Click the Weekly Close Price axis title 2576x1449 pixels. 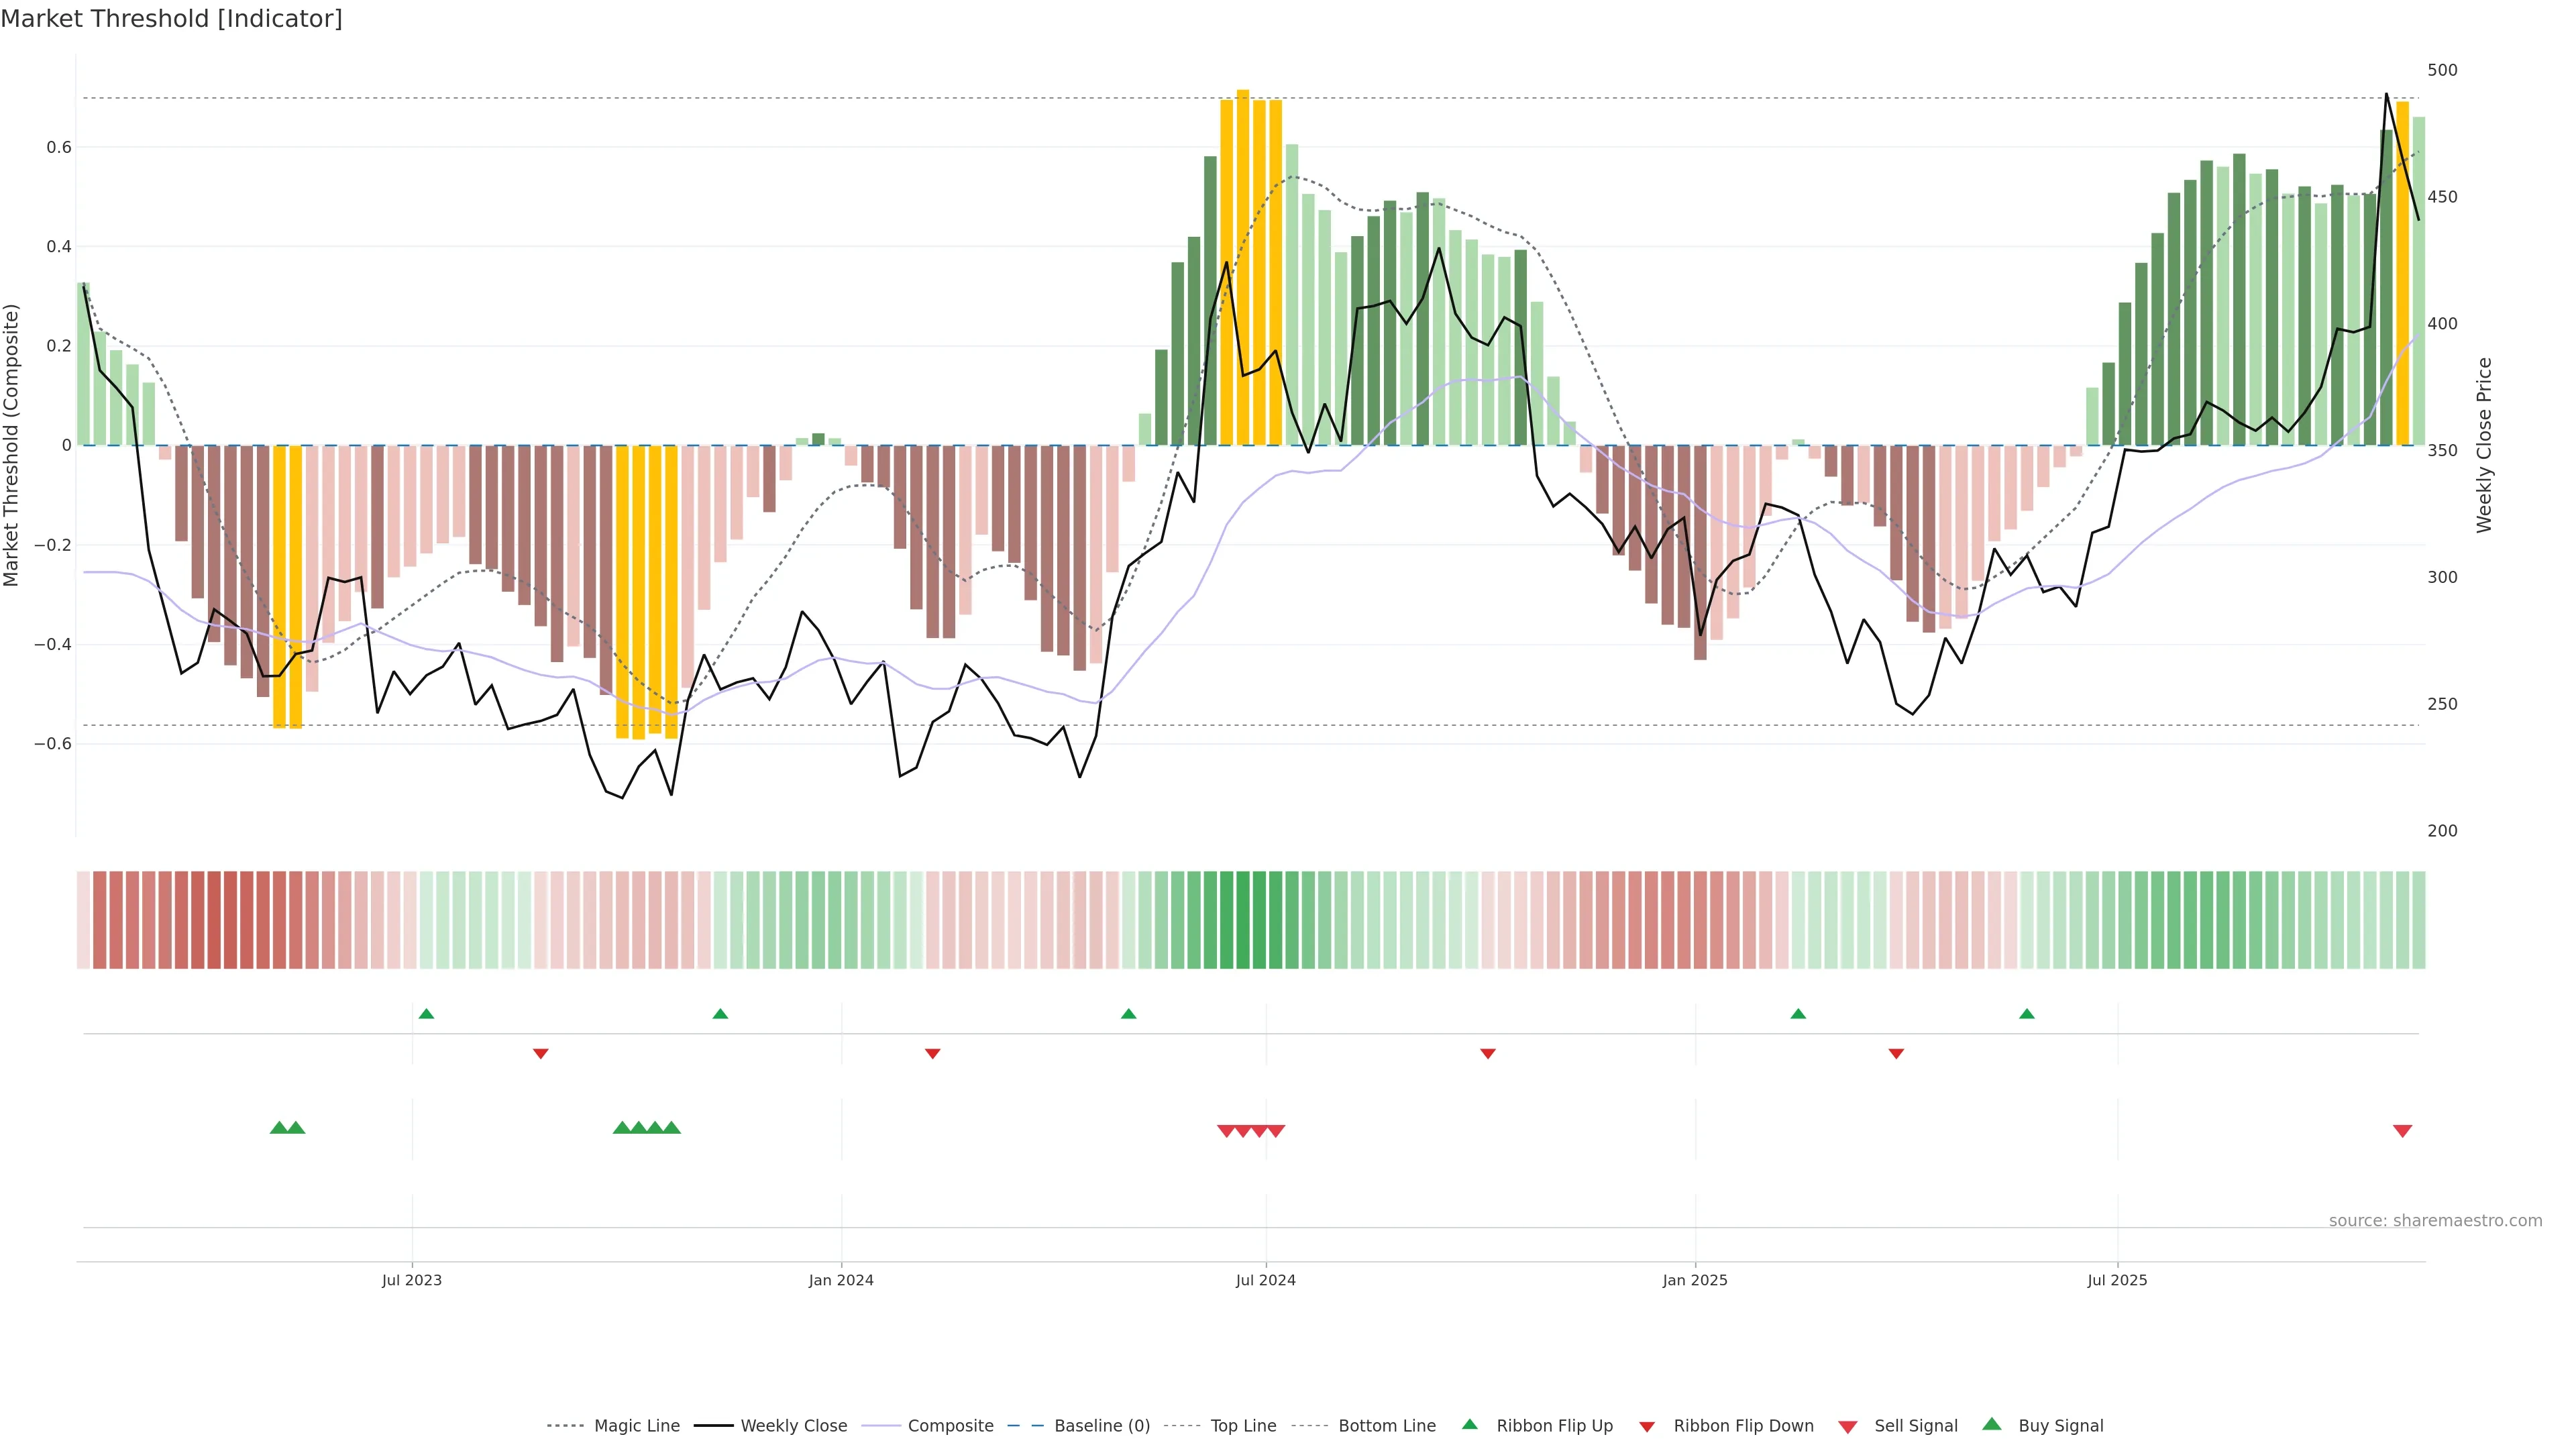point(2484,445)
